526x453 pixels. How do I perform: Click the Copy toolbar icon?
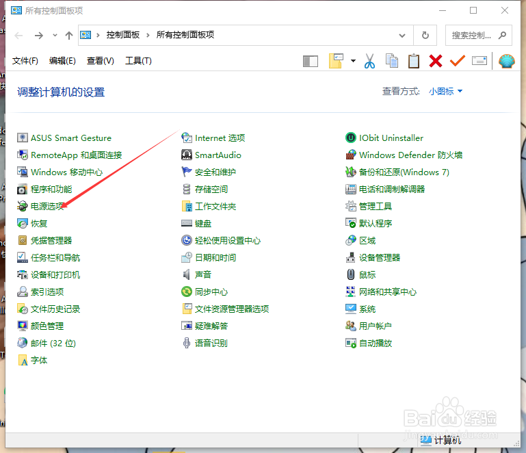pyautogui.click(x=391, y=61)
